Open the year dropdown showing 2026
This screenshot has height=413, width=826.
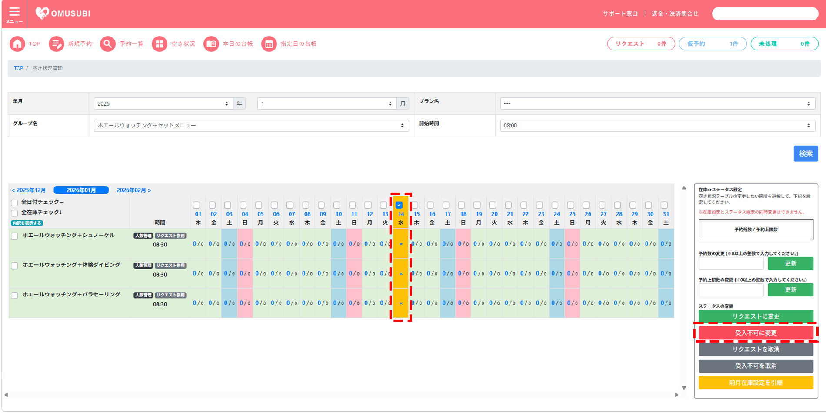click(x=163, y=103)
